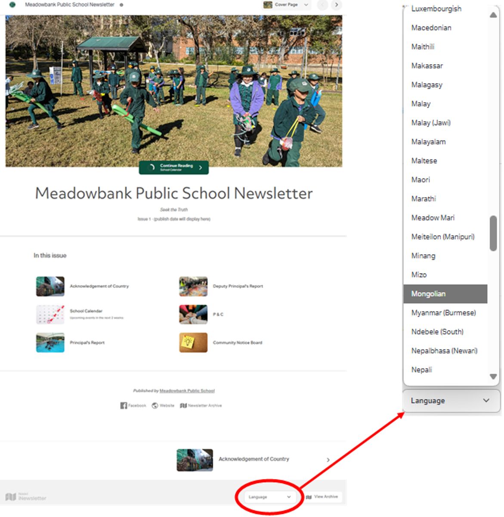Select Nepali at the bottom of the list
The height and width of the screenshot is (517, 504).
(445, 370)
